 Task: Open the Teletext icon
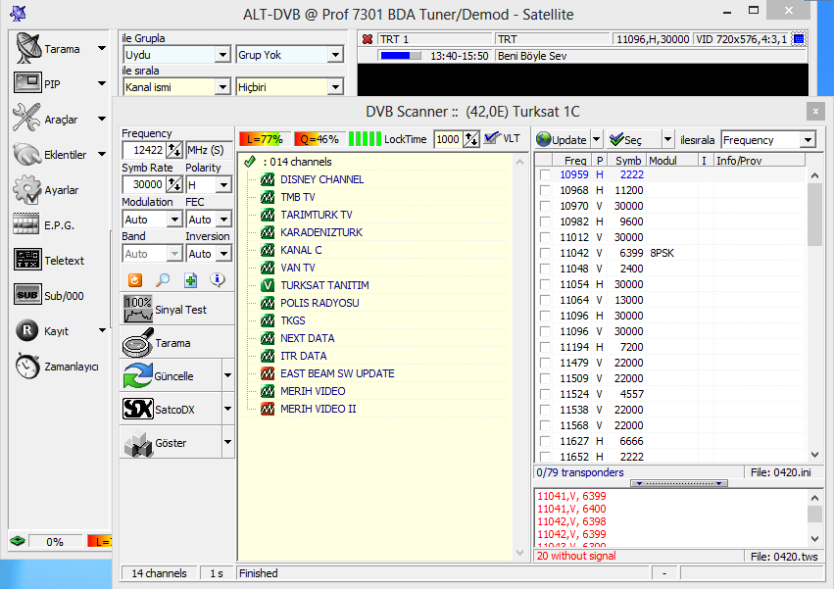(x=27, y=260)
